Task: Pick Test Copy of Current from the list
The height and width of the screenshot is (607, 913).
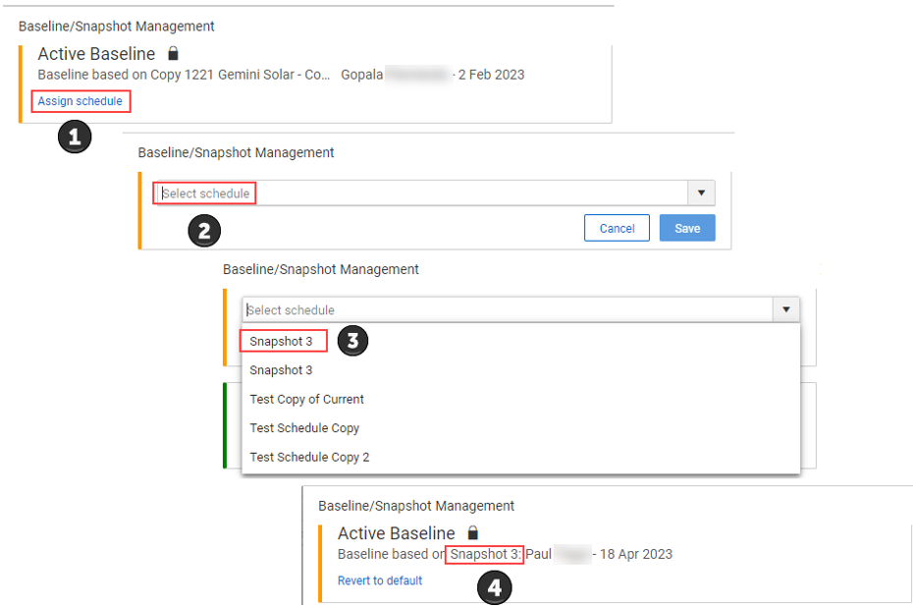Action: [307, 399]
